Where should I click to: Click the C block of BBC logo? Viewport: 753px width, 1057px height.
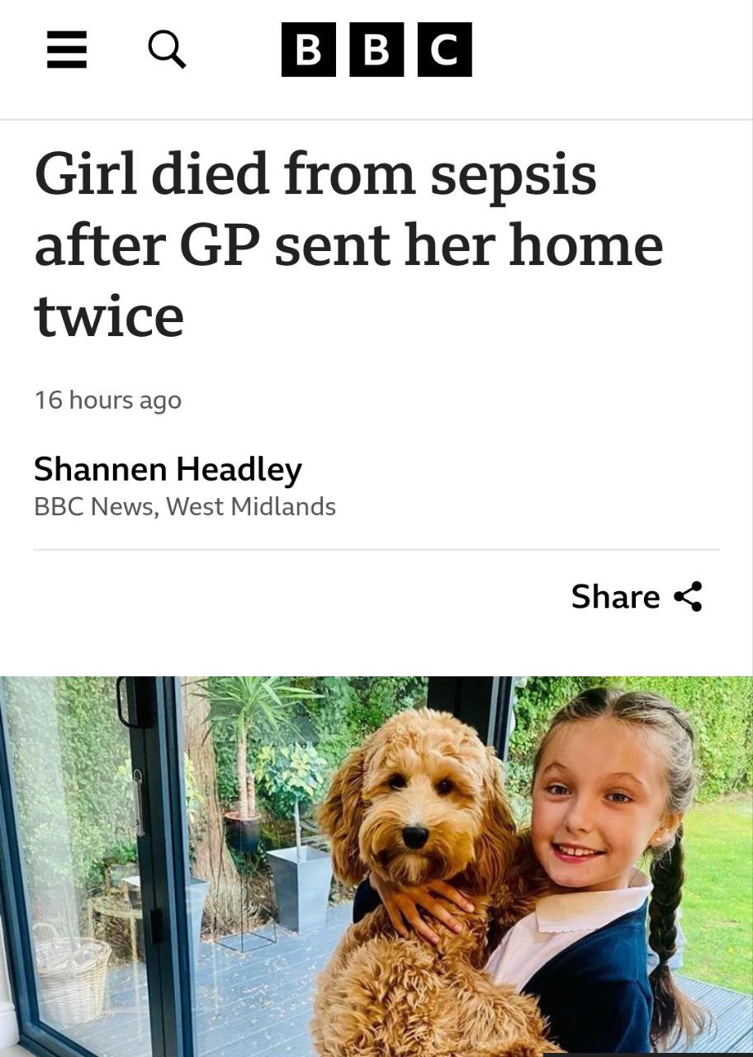pyautogui.click(x=444, y=50)
